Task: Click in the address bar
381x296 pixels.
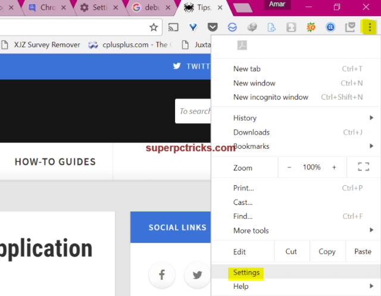Action: click(73, 27)
